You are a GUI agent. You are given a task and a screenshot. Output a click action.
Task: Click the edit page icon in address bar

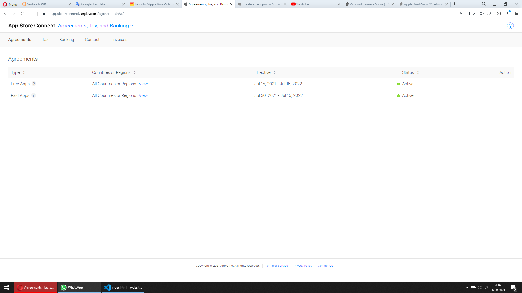coord(461,14)
